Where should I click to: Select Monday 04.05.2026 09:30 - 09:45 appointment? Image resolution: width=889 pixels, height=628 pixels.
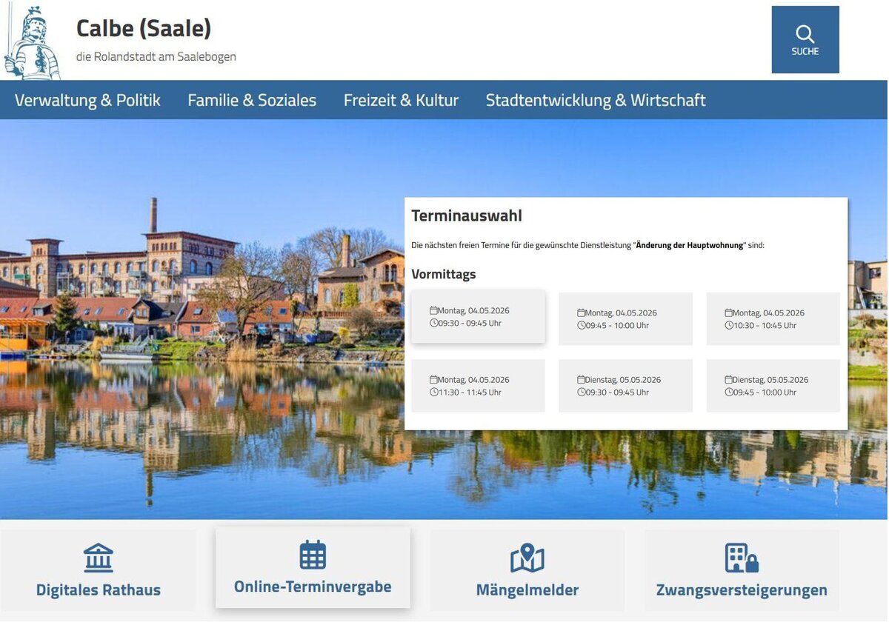(x=478, y=317)
